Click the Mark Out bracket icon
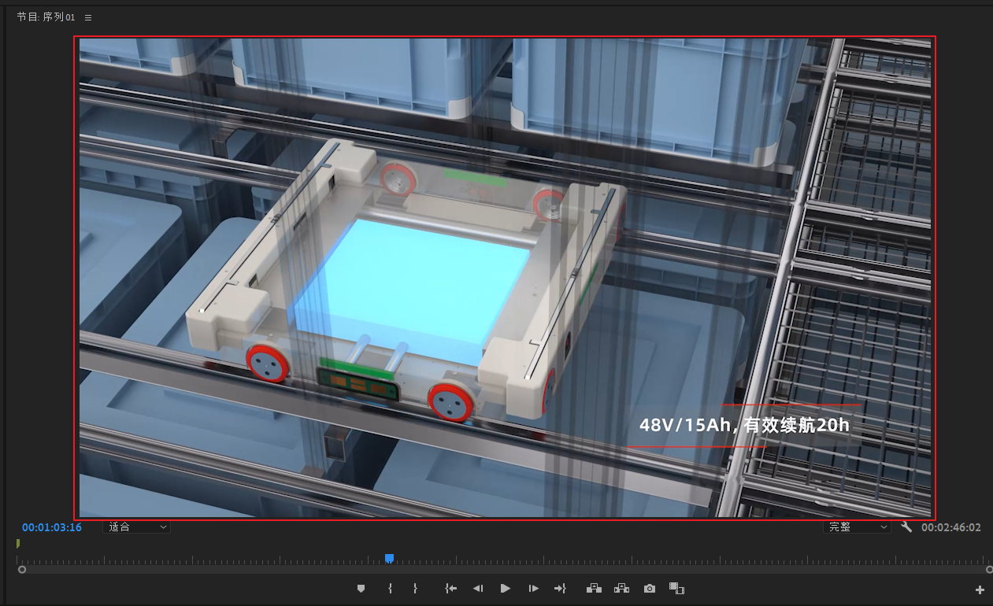The height and width of the screenshot is (606, 993). 415,588
